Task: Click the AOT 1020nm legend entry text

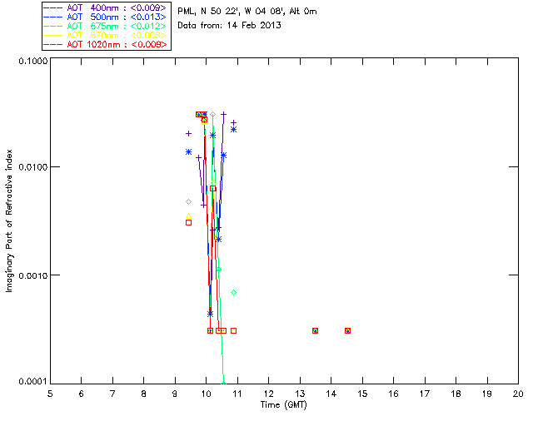Action: click(x=117, y=44)
